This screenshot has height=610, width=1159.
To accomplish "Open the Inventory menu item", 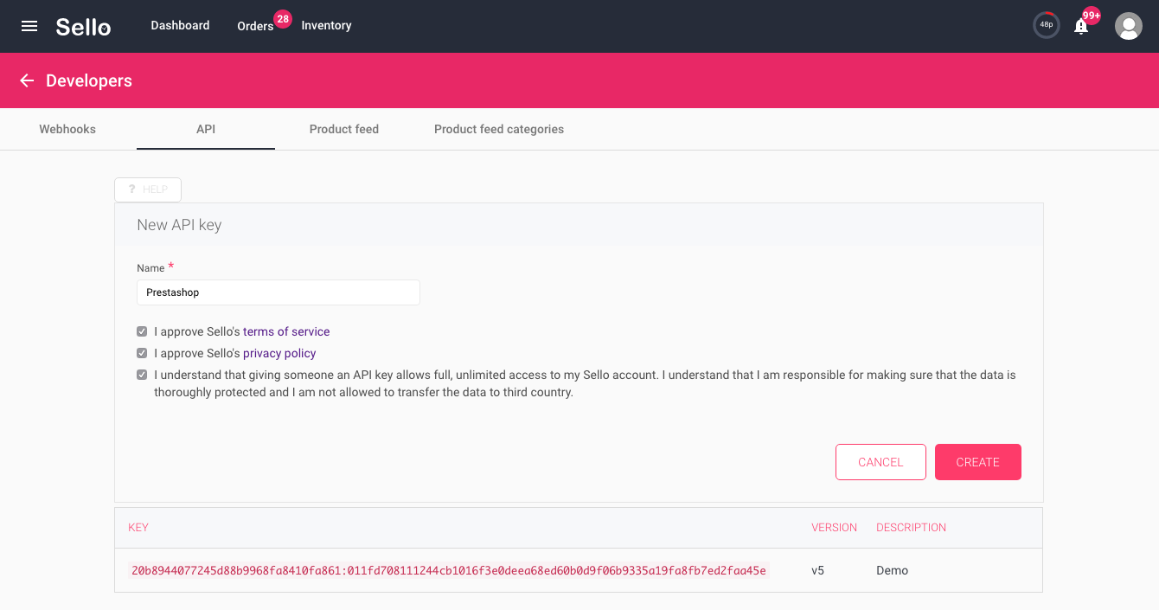I will 326,25.
